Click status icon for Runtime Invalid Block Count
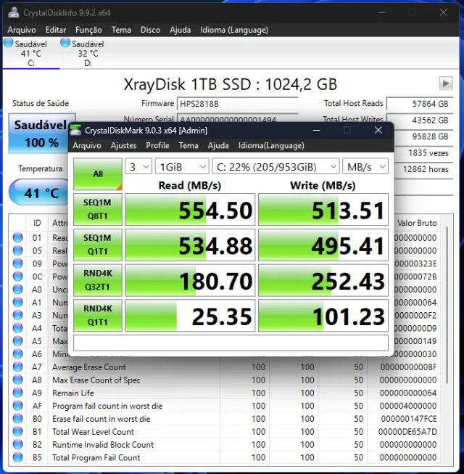Screen dimensions: 464x474 click(x=18, y=444)
